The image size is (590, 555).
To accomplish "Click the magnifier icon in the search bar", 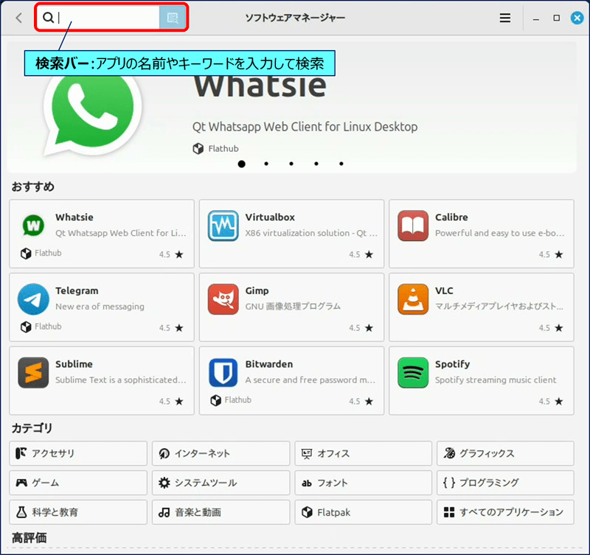I will click(x=48, y=17).
